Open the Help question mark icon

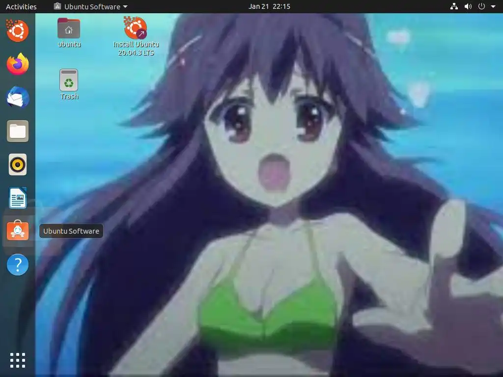point(17,265)
